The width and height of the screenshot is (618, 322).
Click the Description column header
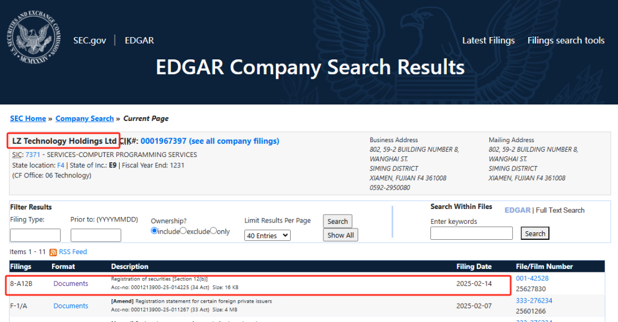point(130,267)
